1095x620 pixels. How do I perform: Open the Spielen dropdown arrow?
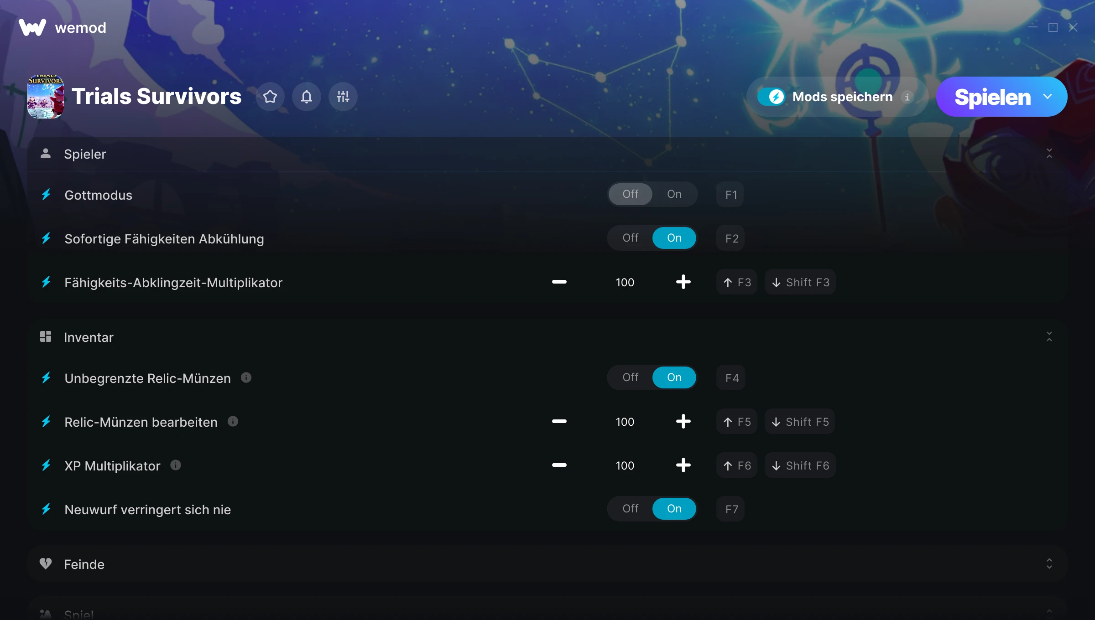click(x=1048, y=97)
